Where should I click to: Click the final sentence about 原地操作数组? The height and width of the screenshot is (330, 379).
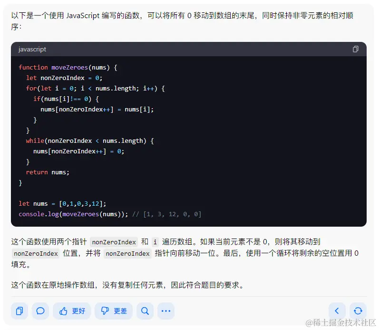pos(128,285)
